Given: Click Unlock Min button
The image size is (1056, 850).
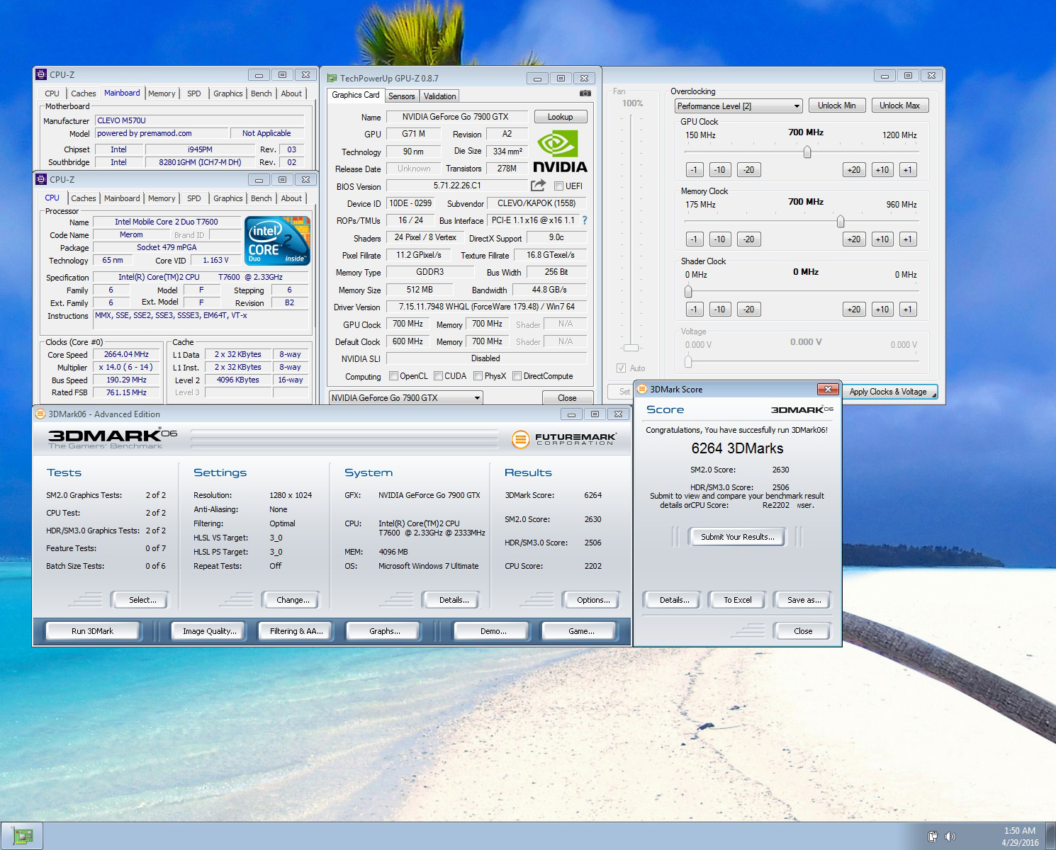Looking at the screenshot, I should (836, 106).
